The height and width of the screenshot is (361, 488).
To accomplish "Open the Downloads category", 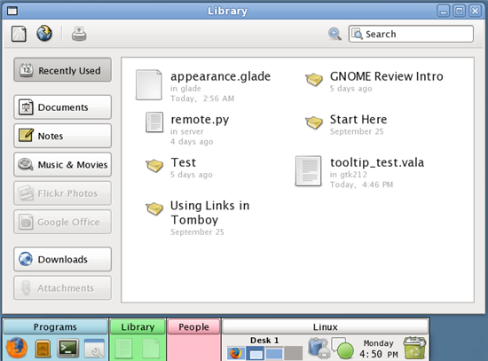I will coord(63,259).
